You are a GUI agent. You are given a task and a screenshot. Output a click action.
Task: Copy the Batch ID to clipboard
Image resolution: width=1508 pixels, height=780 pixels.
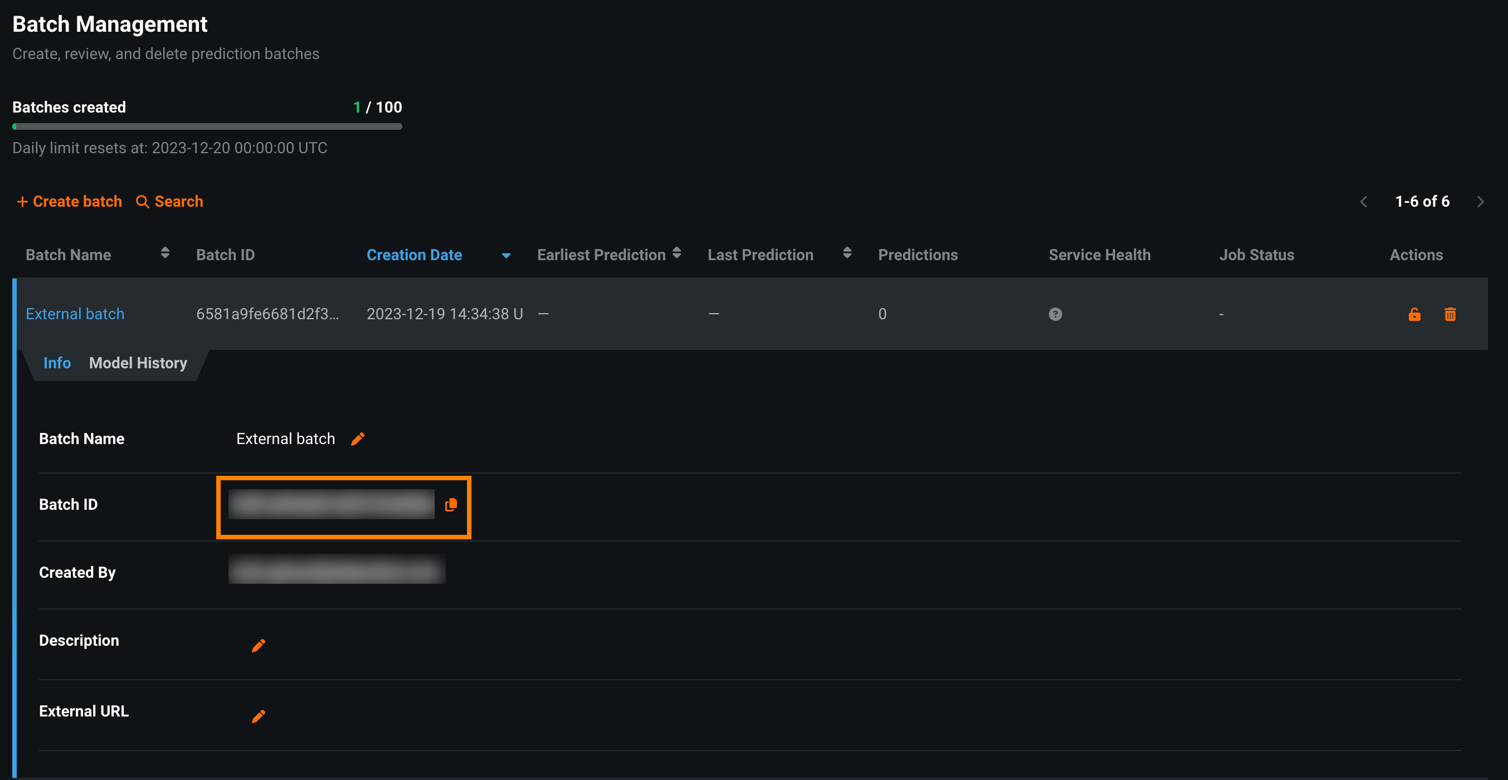(x=451, y=504)
